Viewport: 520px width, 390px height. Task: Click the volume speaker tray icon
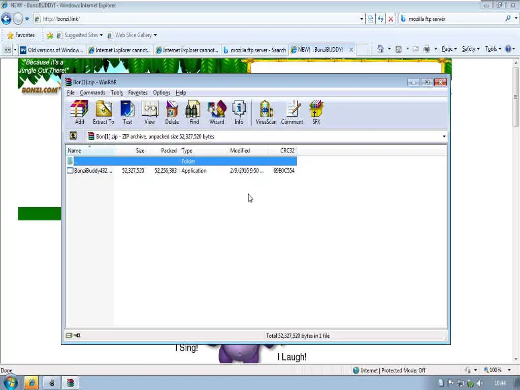pos(479,383)
